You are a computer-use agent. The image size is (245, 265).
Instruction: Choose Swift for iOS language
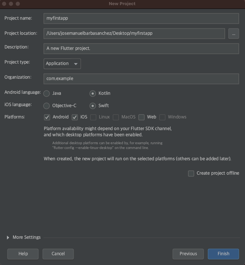(x=93, y=106)
